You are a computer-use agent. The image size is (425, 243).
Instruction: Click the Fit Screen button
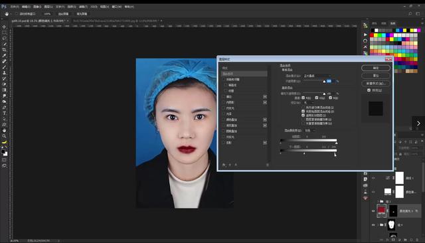pyautogui.click(x=63, y=13)
